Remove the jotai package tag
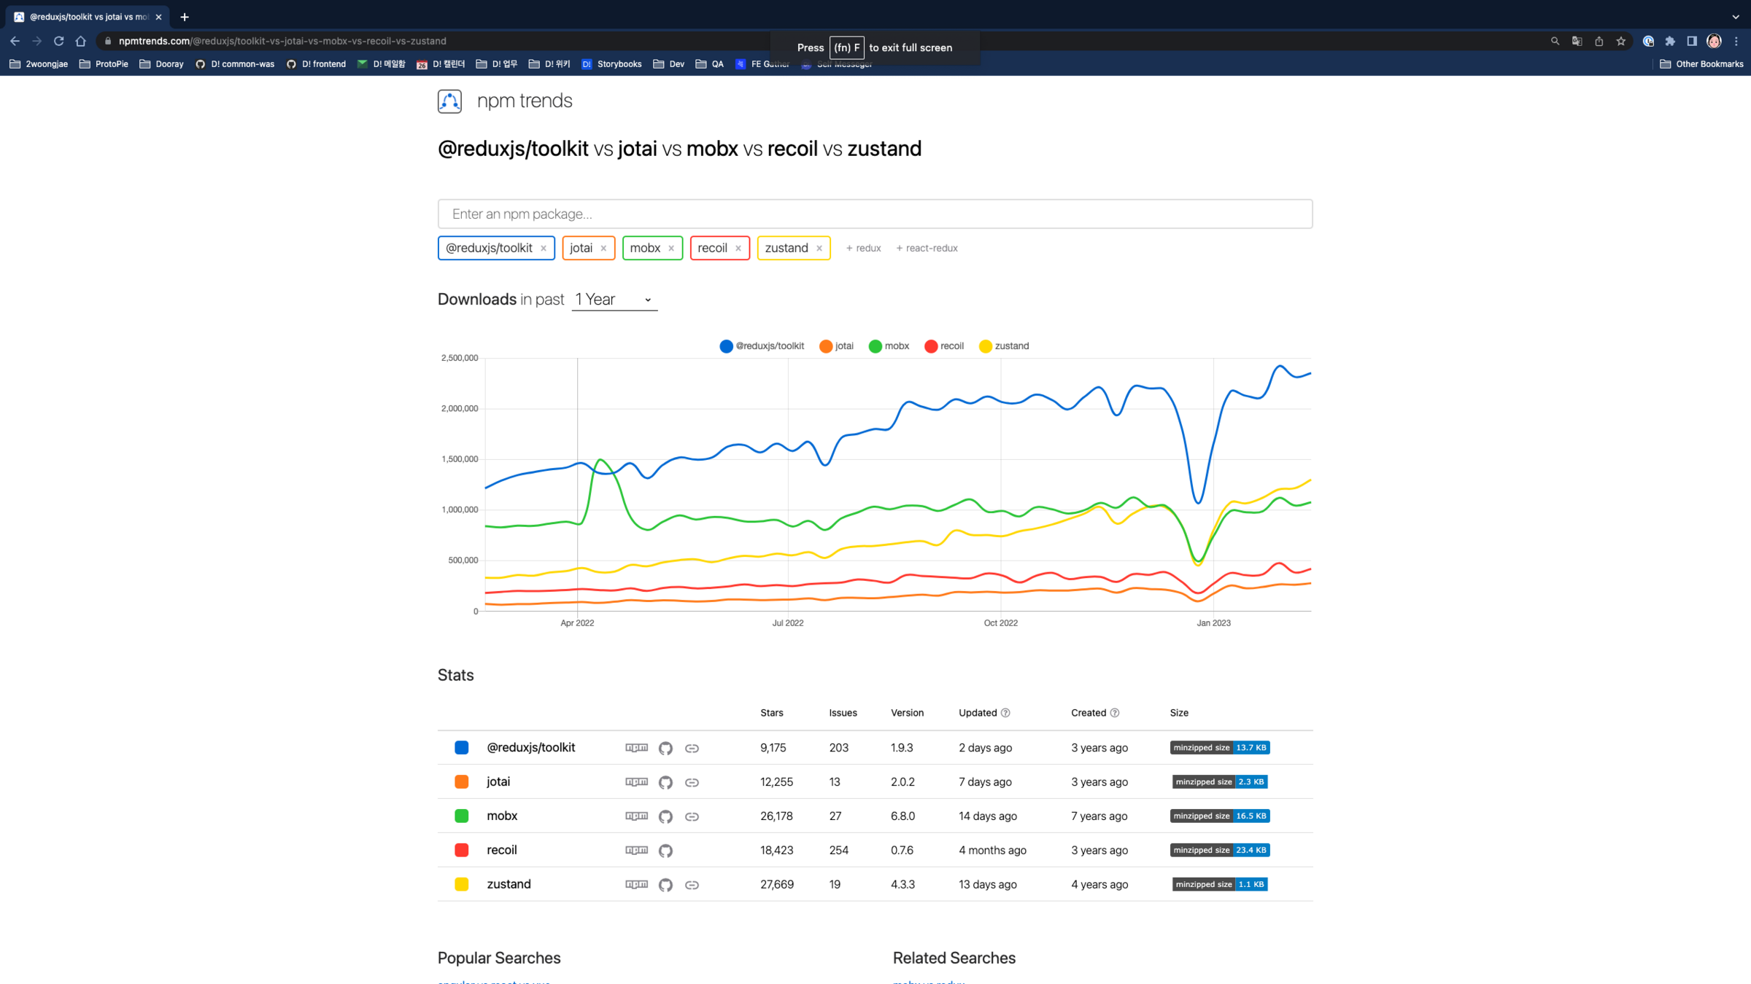 coord(603,249)
